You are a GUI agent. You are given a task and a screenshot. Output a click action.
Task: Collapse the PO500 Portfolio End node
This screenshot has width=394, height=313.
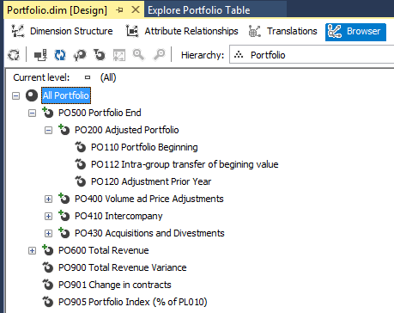point(32,113)
